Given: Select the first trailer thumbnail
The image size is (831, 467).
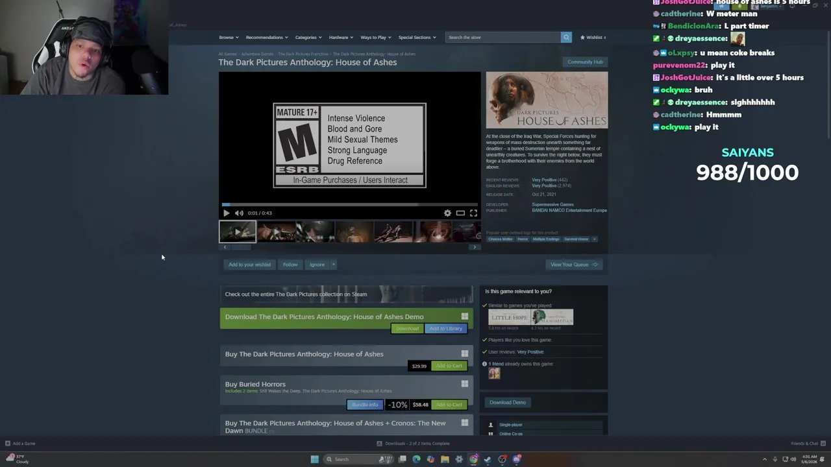Looking at the screenshot, I should click(238, 232).
